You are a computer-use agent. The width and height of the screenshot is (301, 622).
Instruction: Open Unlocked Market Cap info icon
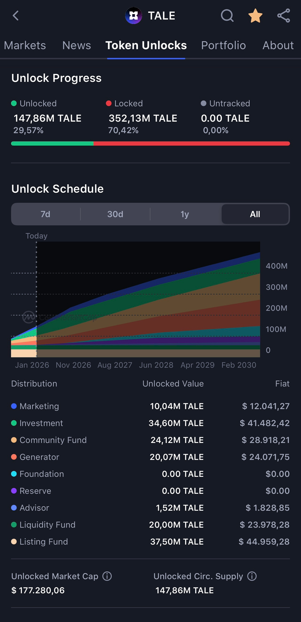pos(107,576)
